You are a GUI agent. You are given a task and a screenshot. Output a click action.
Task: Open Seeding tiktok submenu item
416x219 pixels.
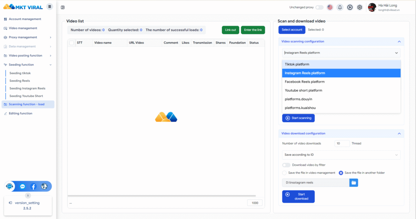20,73
